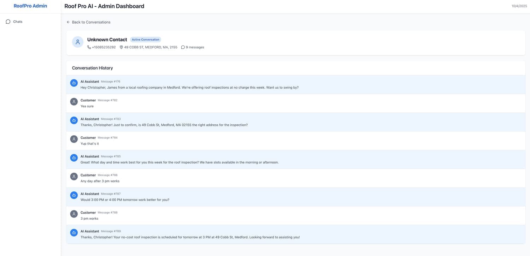Click the location pin icon

[121, 47]
